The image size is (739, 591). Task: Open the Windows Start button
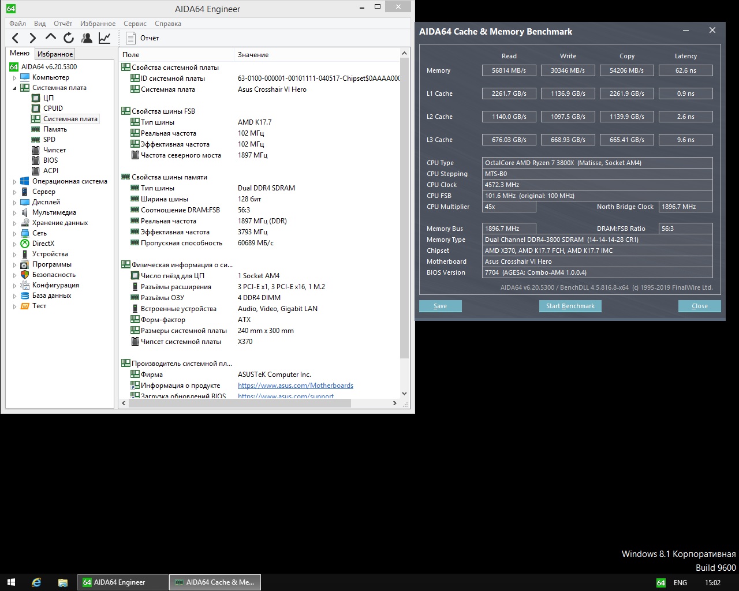point(11,582)
